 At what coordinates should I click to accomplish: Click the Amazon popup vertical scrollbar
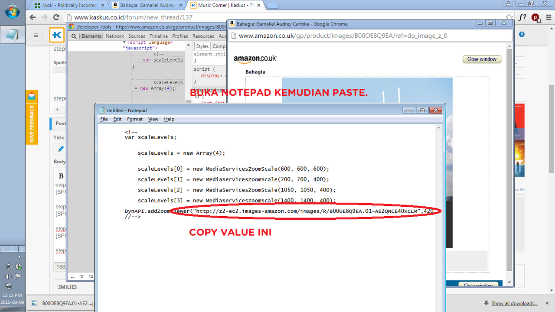coord(509,160)
